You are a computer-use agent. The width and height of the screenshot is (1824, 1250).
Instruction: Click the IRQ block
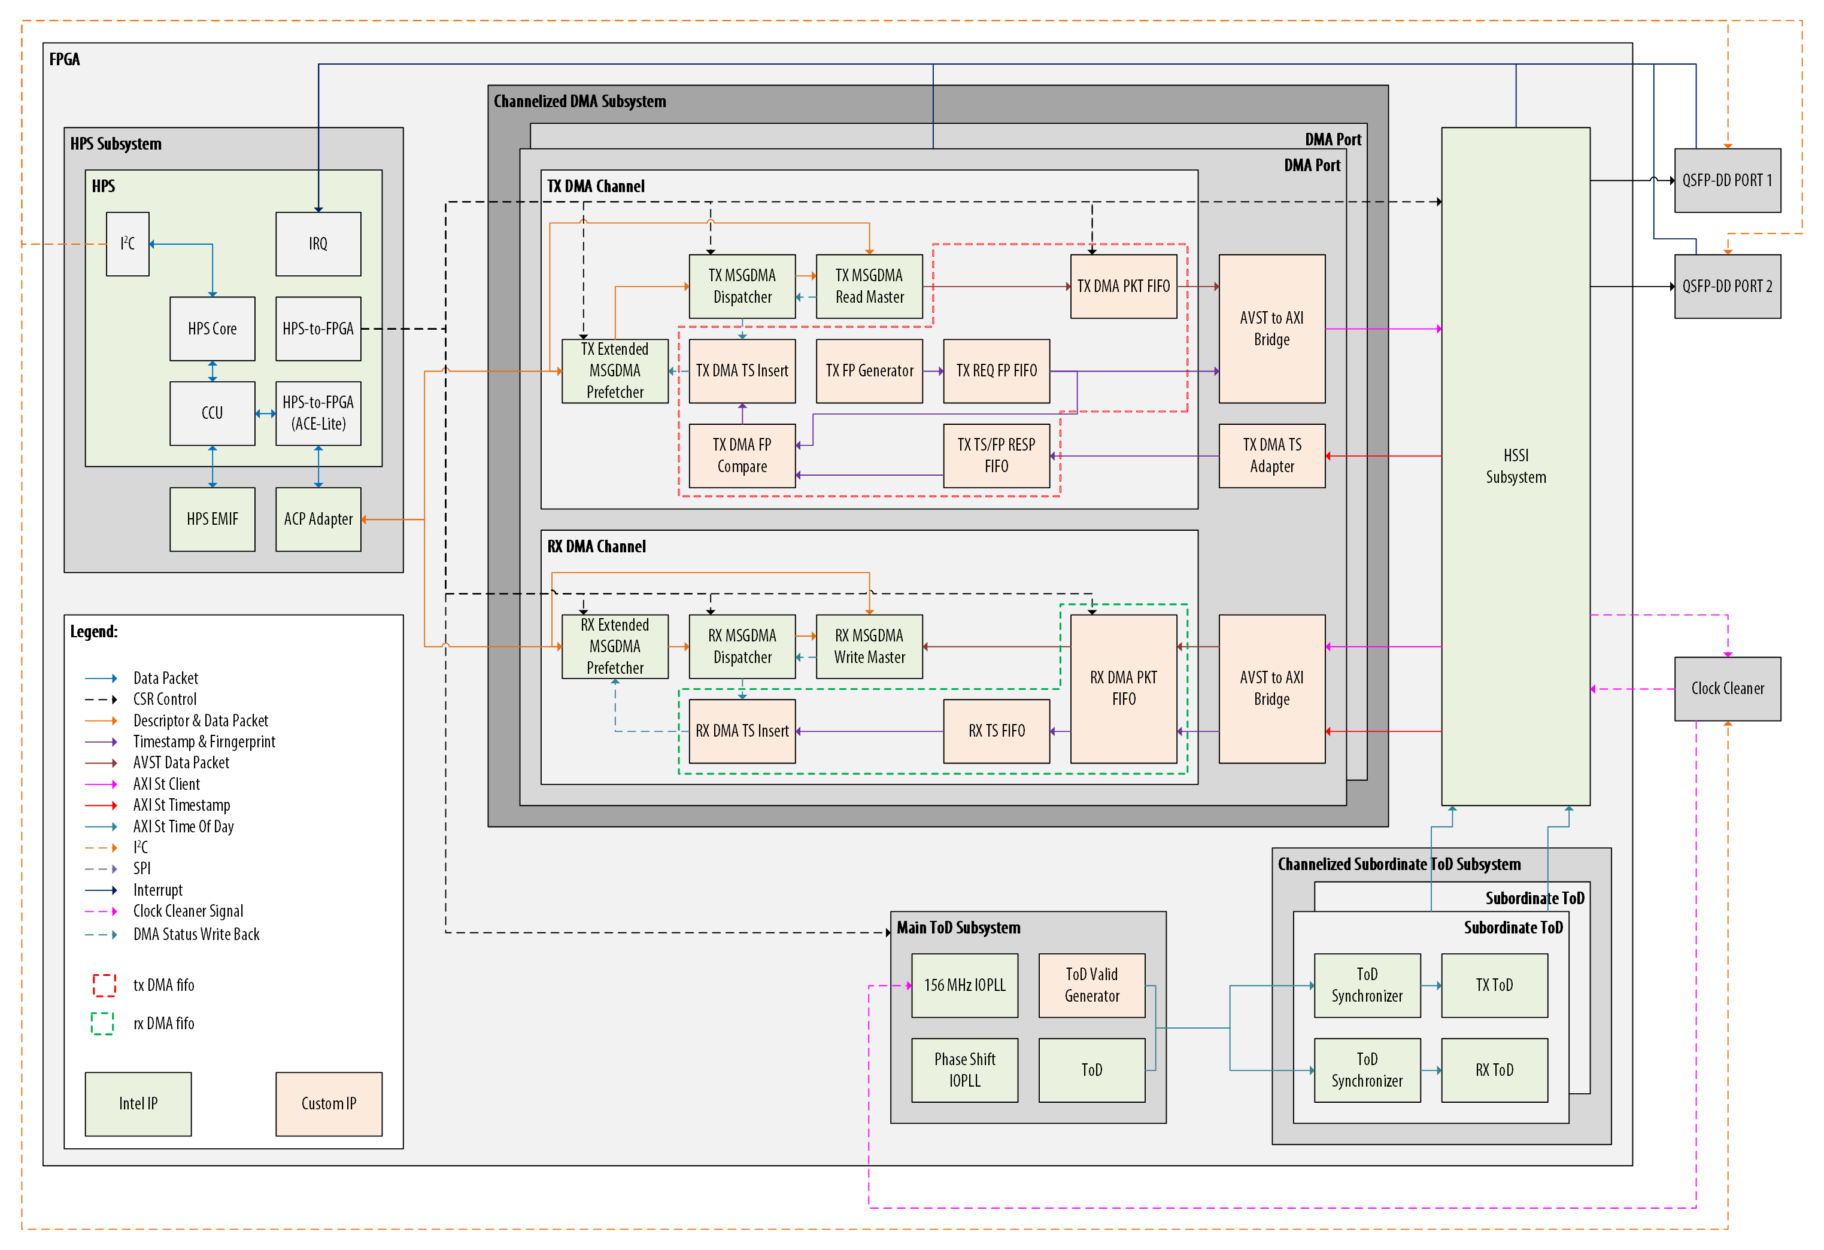click(318, 244)
